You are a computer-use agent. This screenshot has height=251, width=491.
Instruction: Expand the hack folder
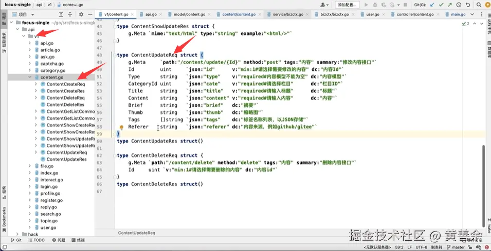point(17,234)
